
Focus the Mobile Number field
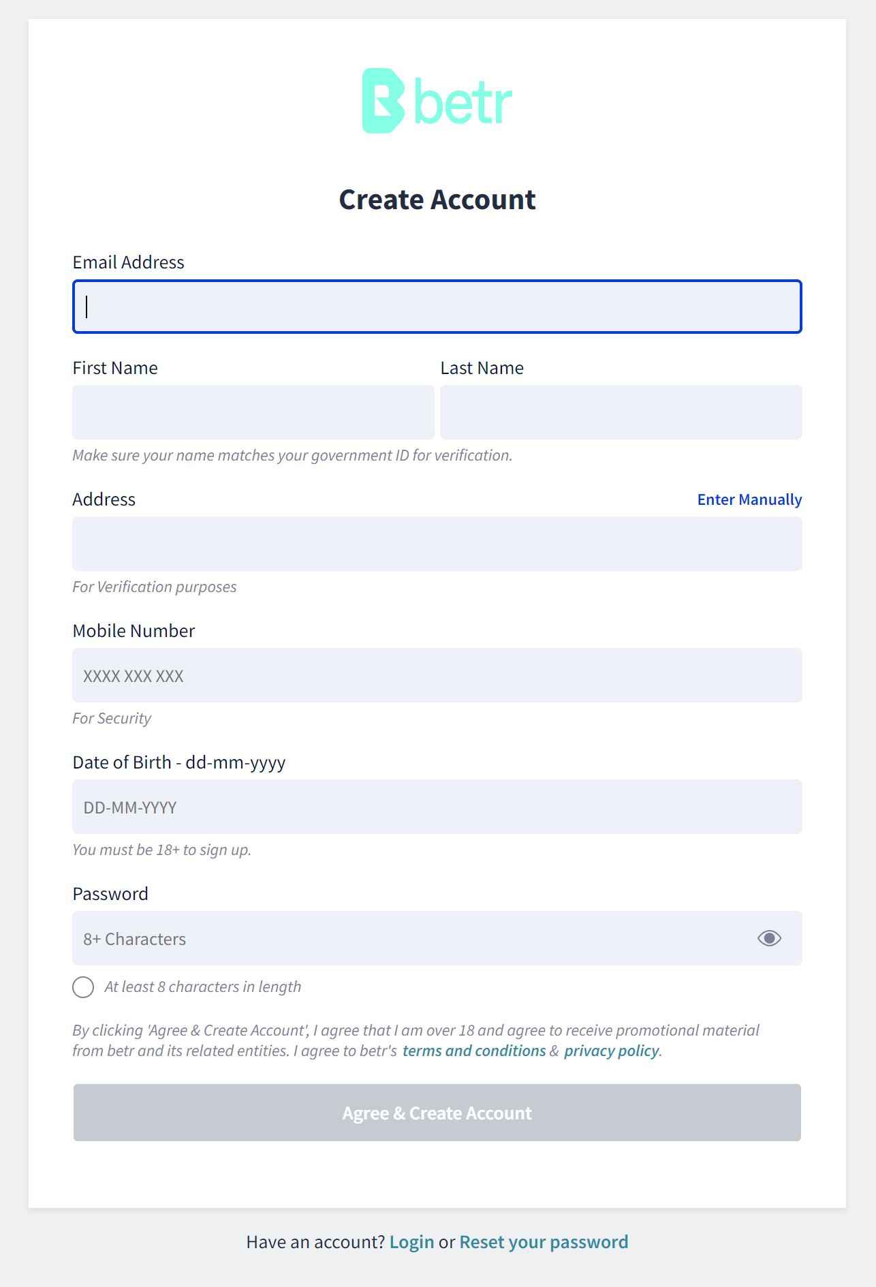click(x=437, y=675)
